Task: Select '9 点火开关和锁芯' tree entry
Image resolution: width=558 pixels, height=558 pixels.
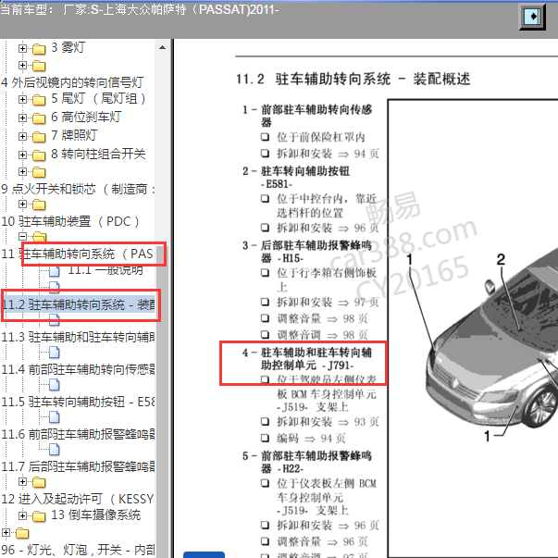Action: tap(78, 189)
